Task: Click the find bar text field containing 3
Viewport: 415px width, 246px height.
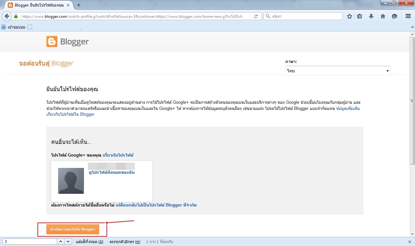Action: click(x=30, y=241)
